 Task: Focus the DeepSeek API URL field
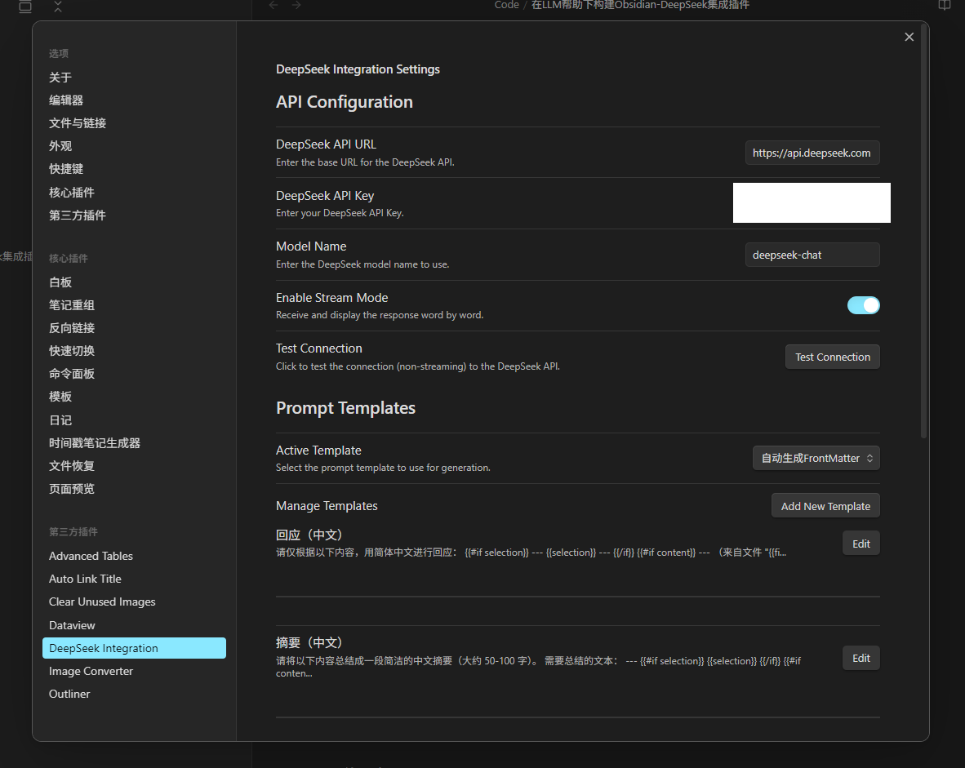(812, 153)
